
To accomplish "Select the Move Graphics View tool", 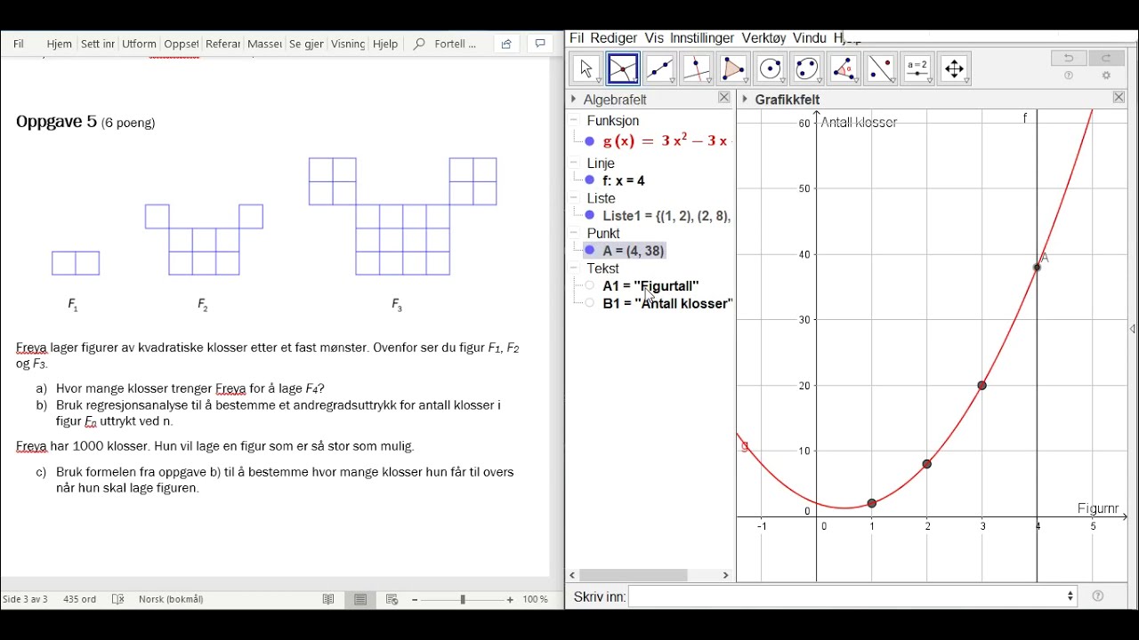I will [955, 68].
